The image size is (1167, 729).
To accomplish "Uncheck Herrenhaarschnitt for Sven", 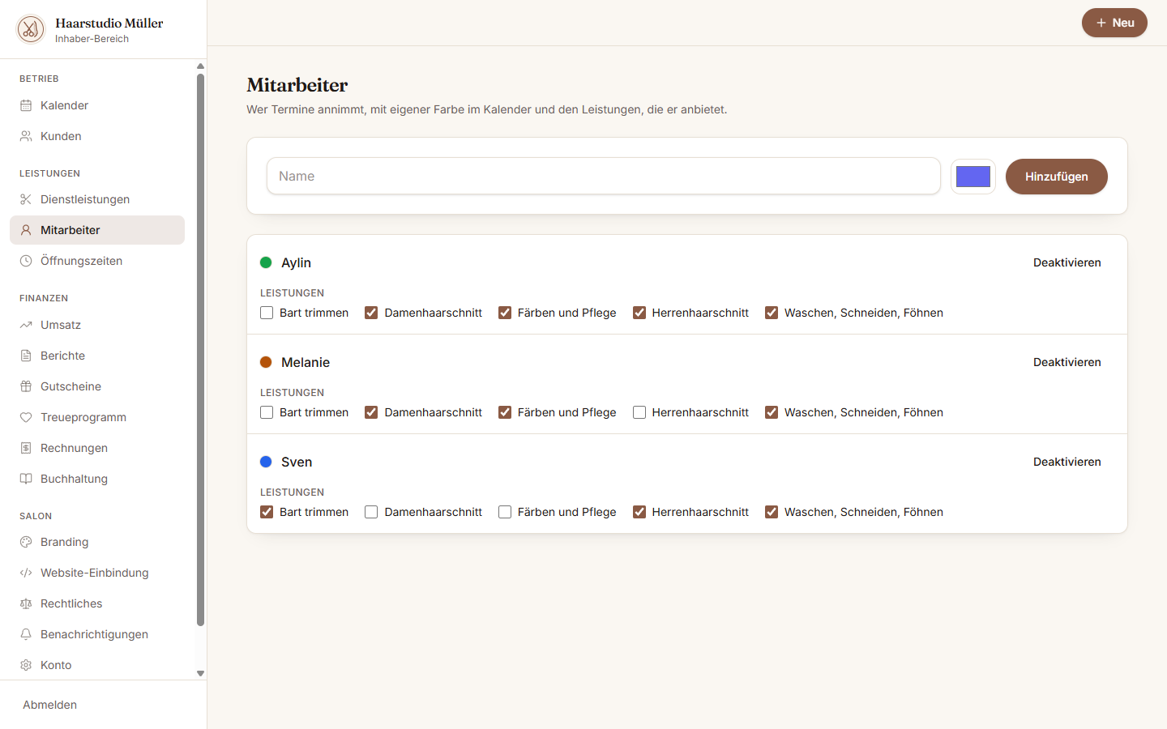I will [639, 512].
